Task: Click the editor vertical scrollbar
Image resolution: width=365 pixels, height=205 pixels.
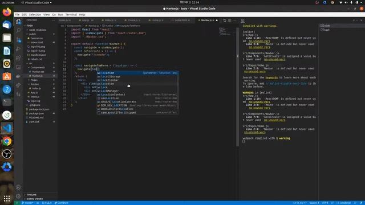Action: (x=238, y=87)
